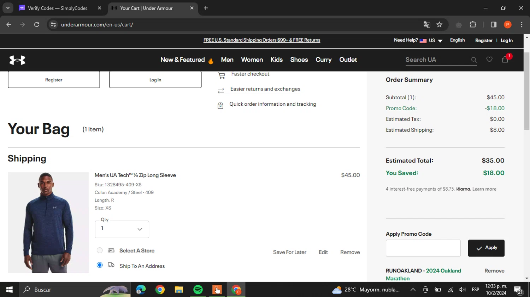This screenshot has width=530, height=297.
Task: Click the Under Armour logo
Action: [17, 60]
